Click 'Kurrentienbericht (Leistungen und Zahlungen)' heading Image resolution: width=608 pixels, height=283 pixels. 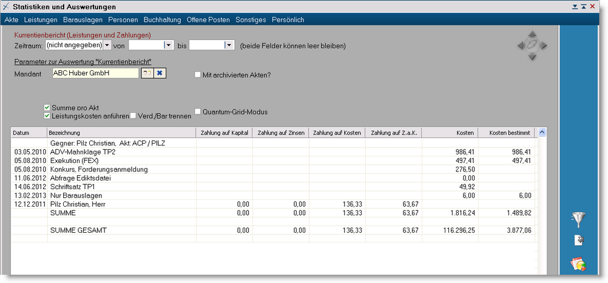click(82, 35)
